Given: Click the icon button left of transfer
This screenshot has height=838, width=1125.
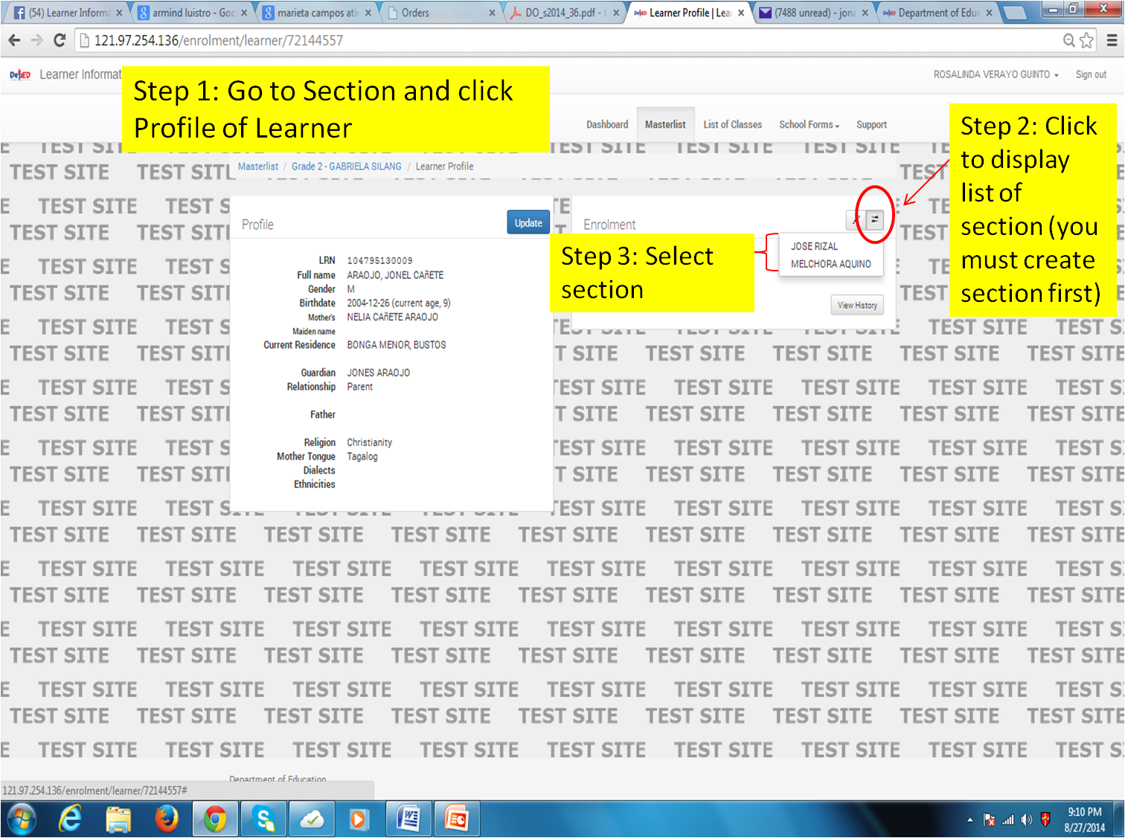Looking at the screenshot, I should [x=856, y=219].
